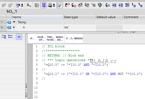Expand all code sections icon
This screenshot has height=99, width=145.
[x=10, y=36]
